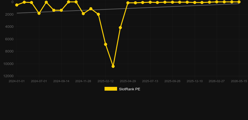Image resolution: width=248 pixels, height=120 pixels.
Task: Select the data point above 2024-07-01
Action: 39,13
